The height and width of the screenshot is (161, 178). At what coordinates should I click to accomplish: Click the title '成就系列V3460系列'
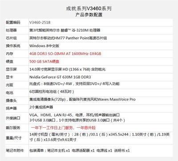[89, 8]
